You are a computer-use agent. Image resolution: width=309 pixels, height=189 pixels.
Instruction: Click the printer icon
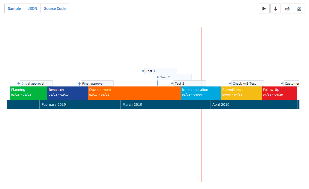point(287,8)
